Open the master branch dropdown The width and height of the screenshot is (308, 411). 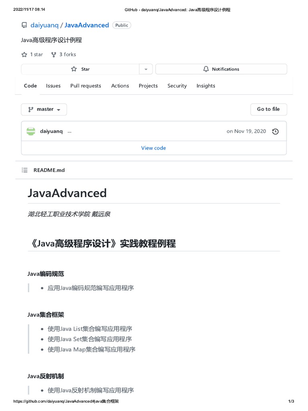(44, 109)
